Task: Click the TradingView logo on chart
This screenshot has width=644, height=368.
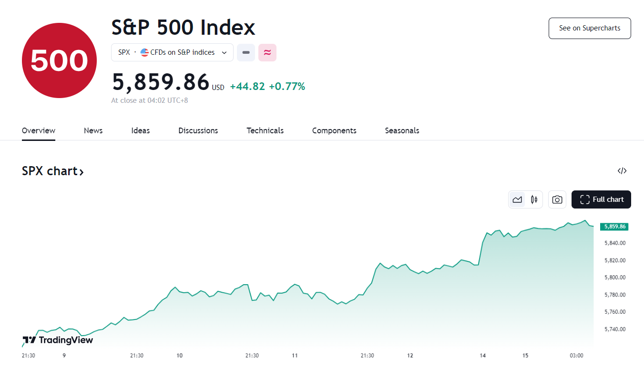Action: 58,340
